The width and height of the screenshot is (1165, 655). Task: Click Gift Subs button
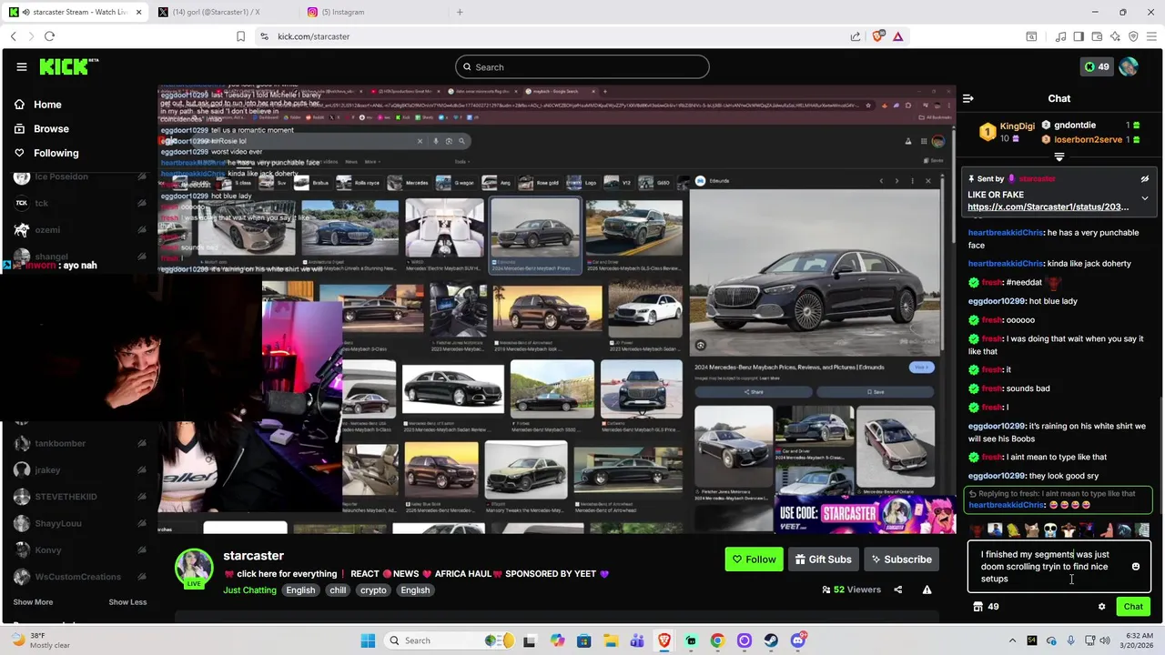point(823,559)
